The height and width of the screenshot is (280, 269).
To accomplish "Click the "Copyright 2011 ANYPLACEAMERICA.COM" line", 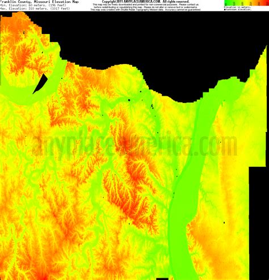I will [145, 2].
